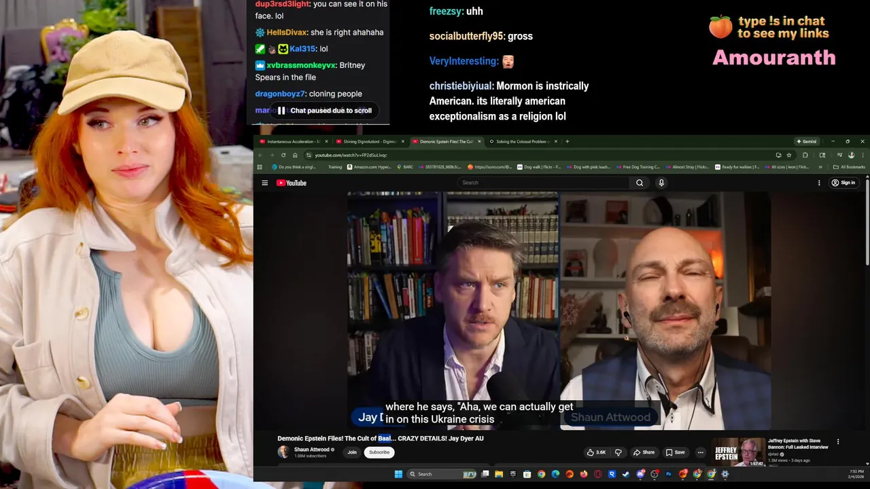
Task: Click username xvbrassmonkeyvx in chat
Action: point(301,65)
